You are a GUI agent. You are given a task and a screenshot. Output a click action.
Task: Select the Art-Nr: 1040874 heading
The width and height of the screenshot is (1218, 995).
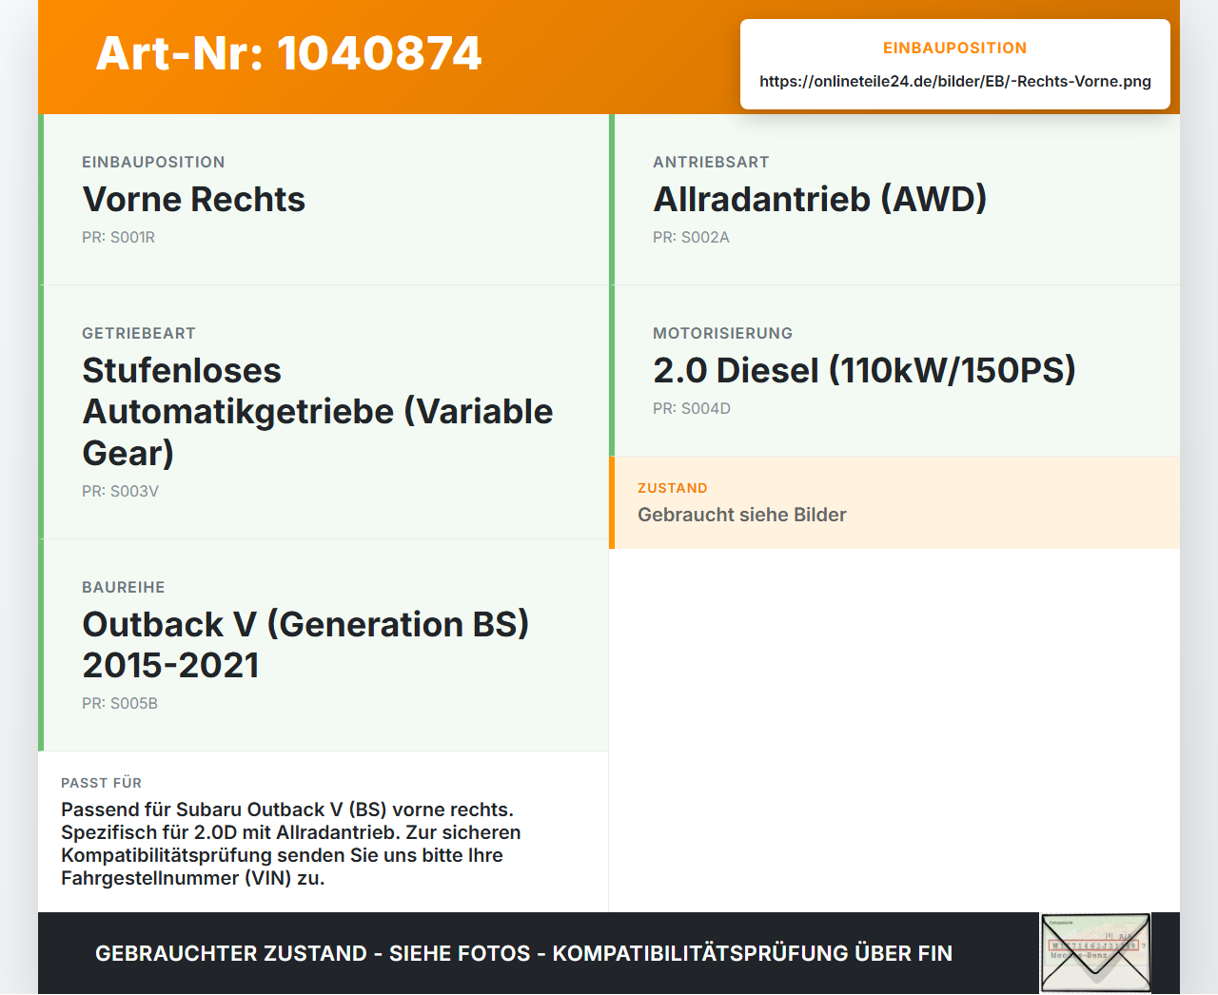tap(289, 53)
